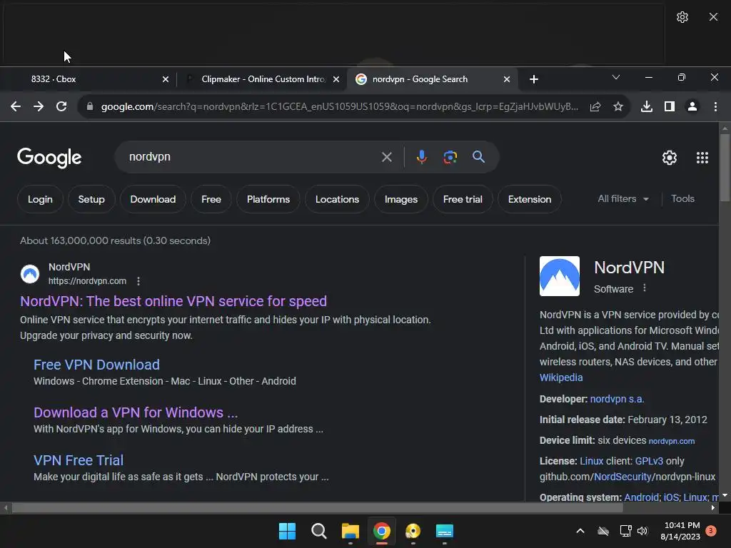This screenshot has width=731, height=548.
Task: Close the nordvpn Google Search tab
Action: point(507,79)
